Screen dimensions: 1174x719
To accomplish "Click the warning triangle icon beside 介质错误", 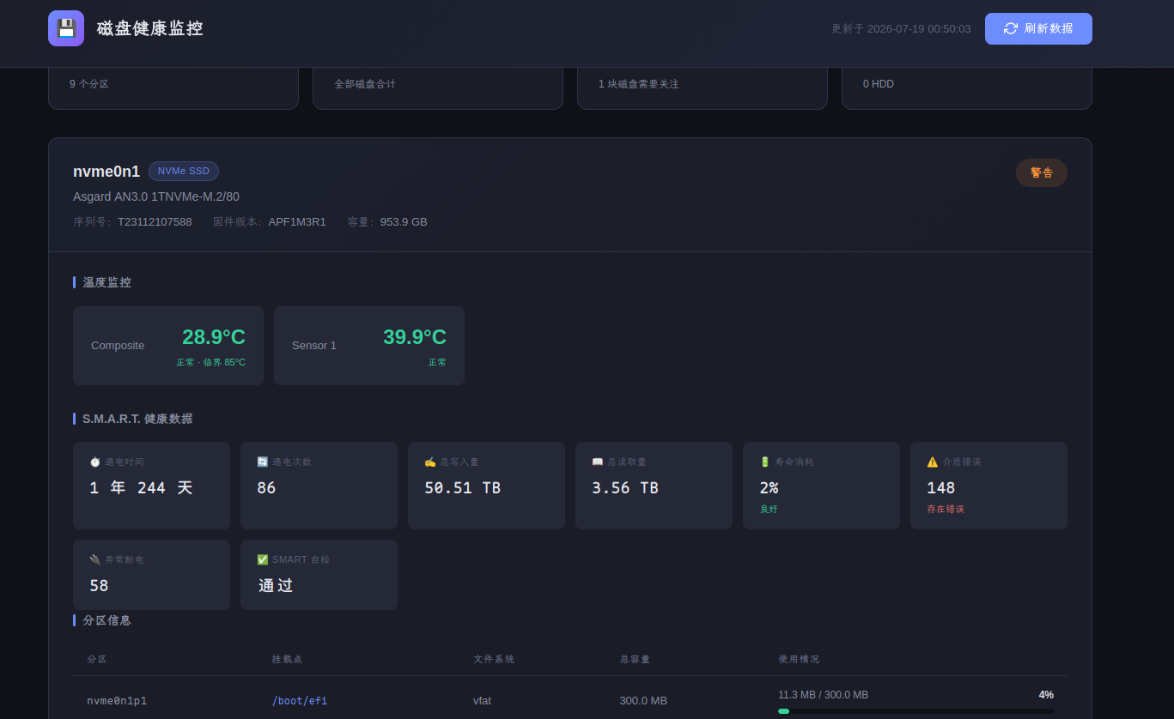I will coord(933,462).
